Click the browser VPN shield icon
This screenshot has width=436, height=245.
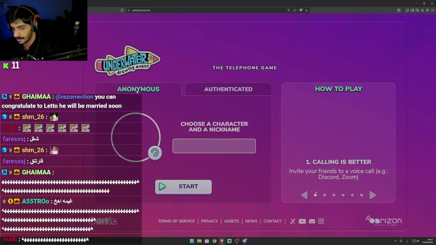[x=427, y=10]
